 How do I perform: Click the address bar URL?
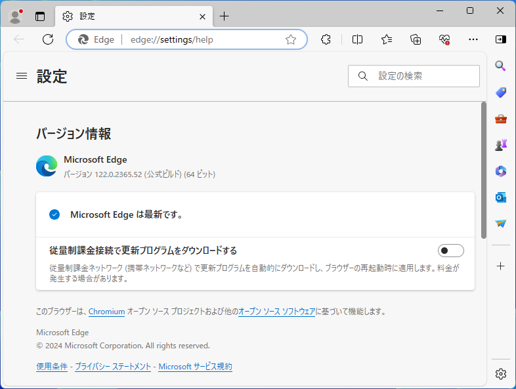tap(172, 40)
